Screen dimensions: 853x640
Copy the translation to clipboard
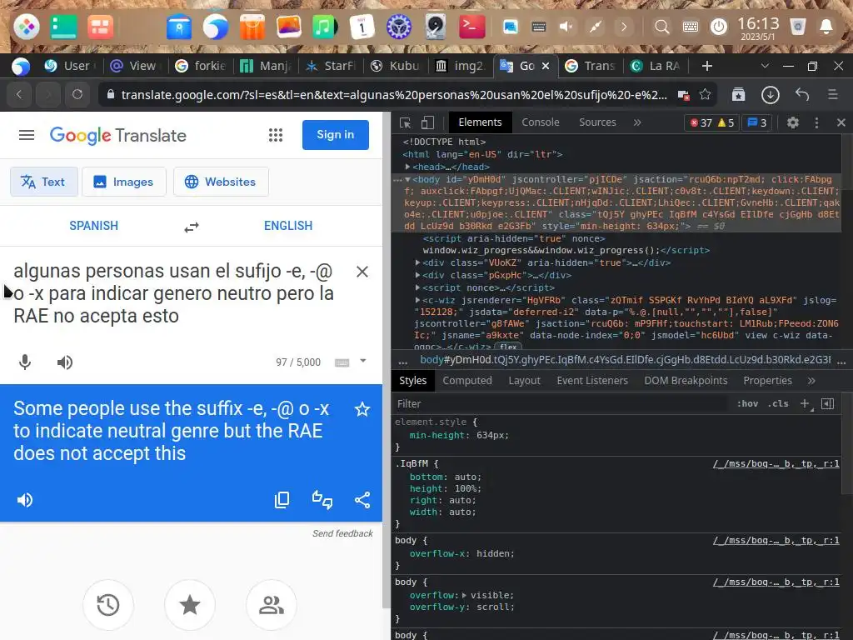(x=282, y=500)
